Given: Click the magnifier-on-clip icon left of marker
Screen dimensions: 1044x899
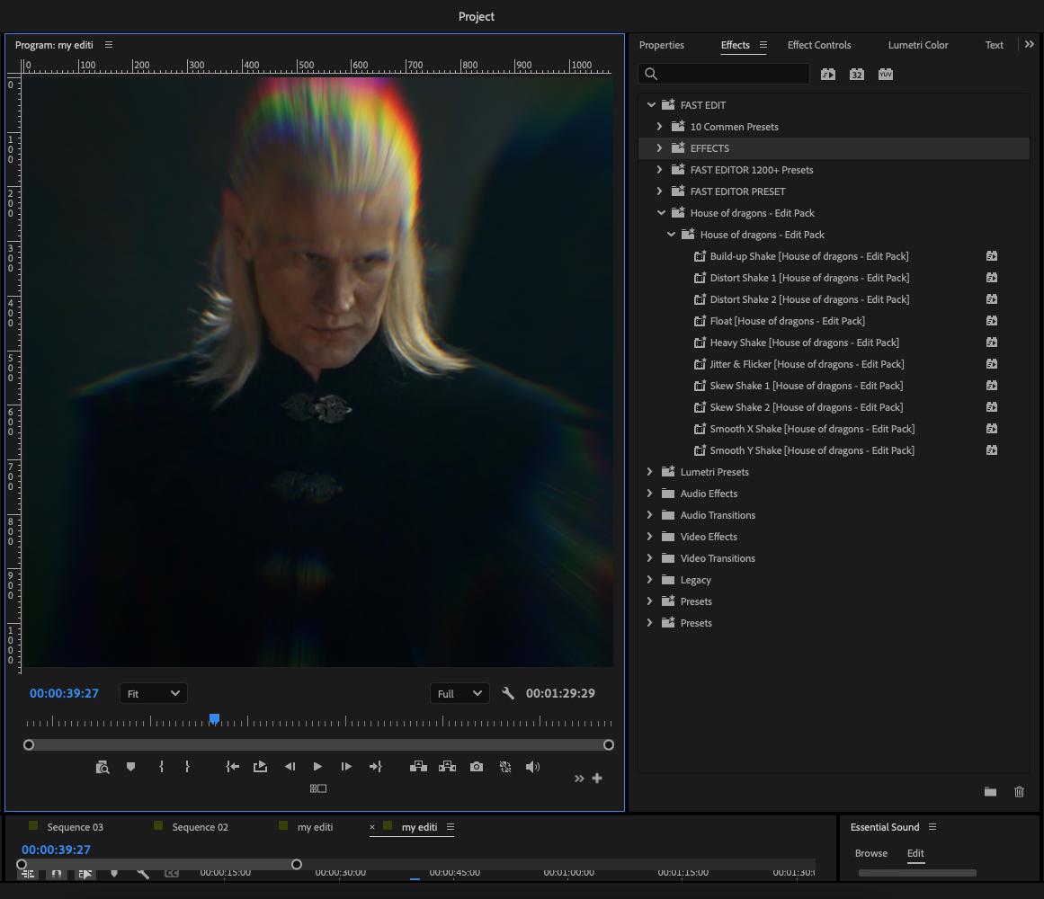Looking at the screenshot, I should (102, 767).
